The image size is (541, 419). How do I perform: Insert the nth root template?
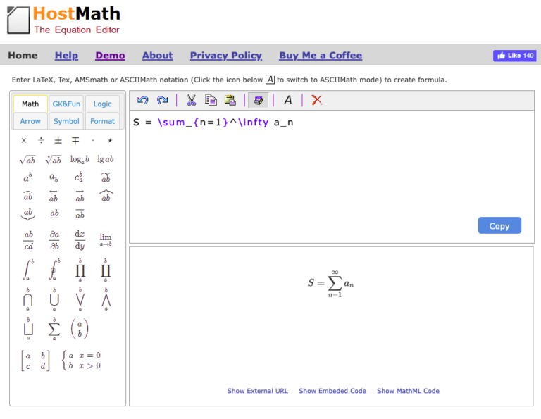54,160
